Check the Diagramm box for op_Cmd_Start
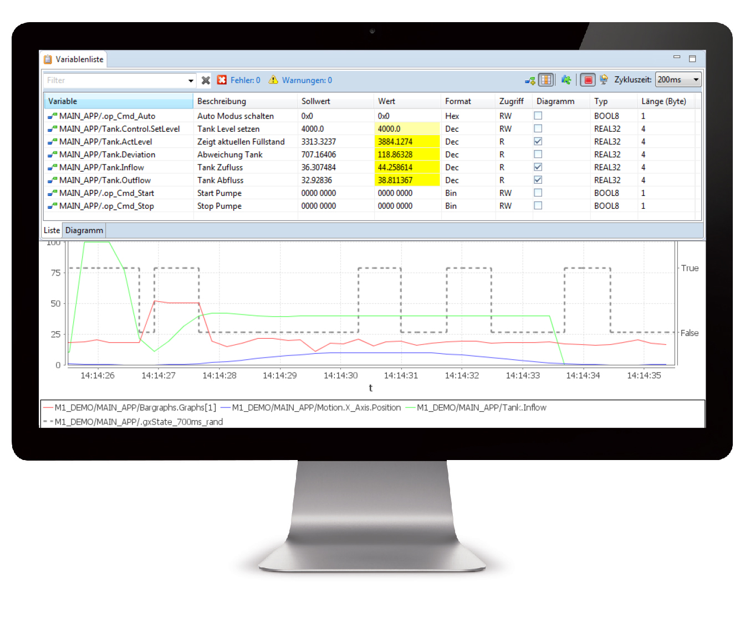 [x=538, y=193]
